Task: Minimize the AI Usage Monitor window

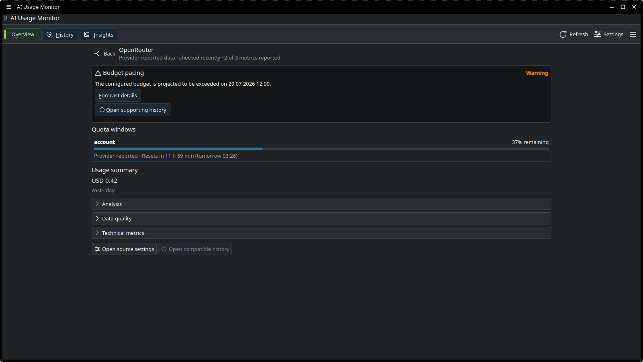Action: tap(612, 7)
